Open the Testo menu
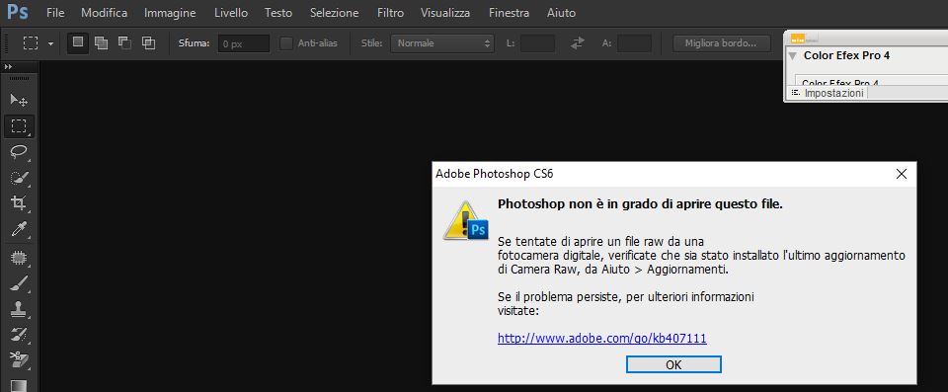 click(x=278, y=12)
